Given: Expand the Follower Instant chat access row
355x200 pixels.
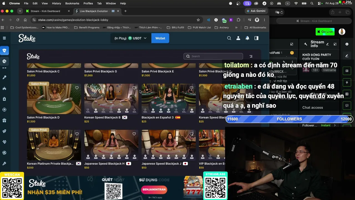Looking at the screenshot, I should 319,125.
